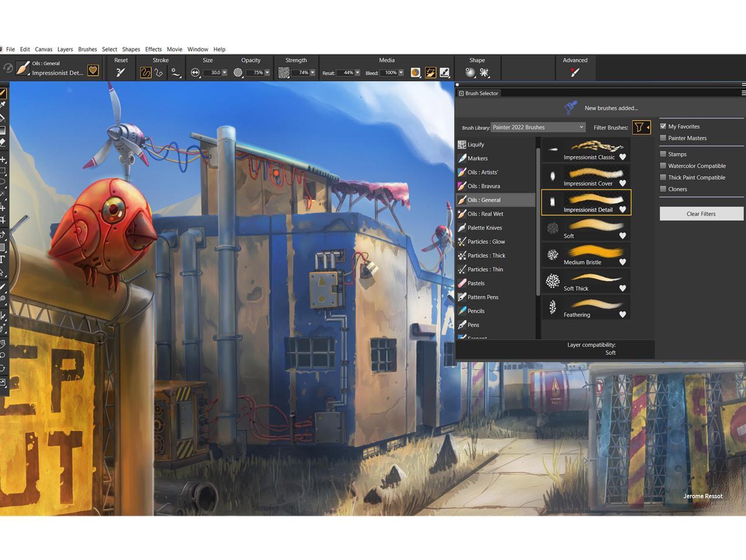Click the Reset brush tool icon

point(121,72)
